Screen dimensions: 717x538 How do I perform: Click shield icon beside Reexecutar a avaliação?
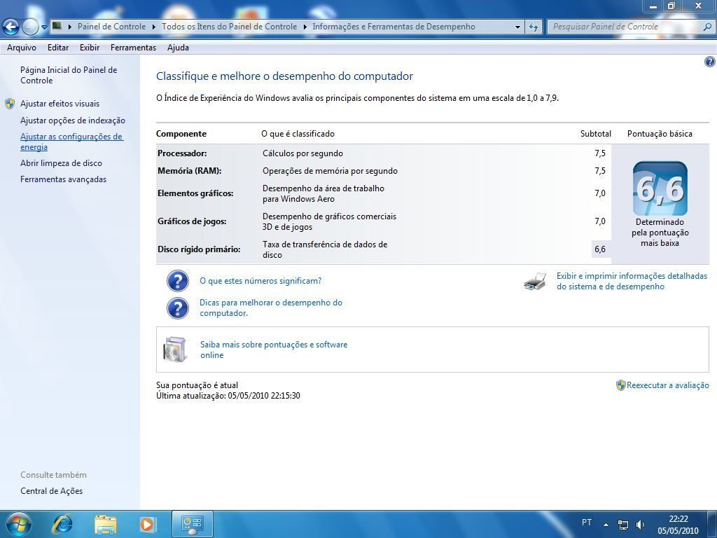click(620, 385)
